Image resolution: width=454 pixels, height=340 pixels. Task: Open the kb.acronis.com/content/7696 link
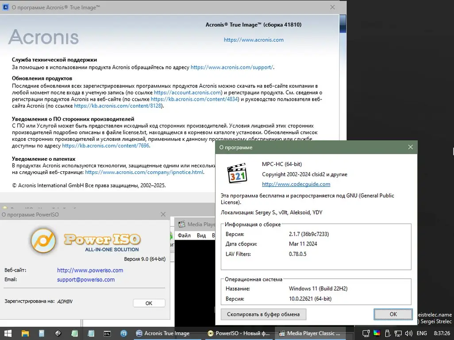point(106,146)
